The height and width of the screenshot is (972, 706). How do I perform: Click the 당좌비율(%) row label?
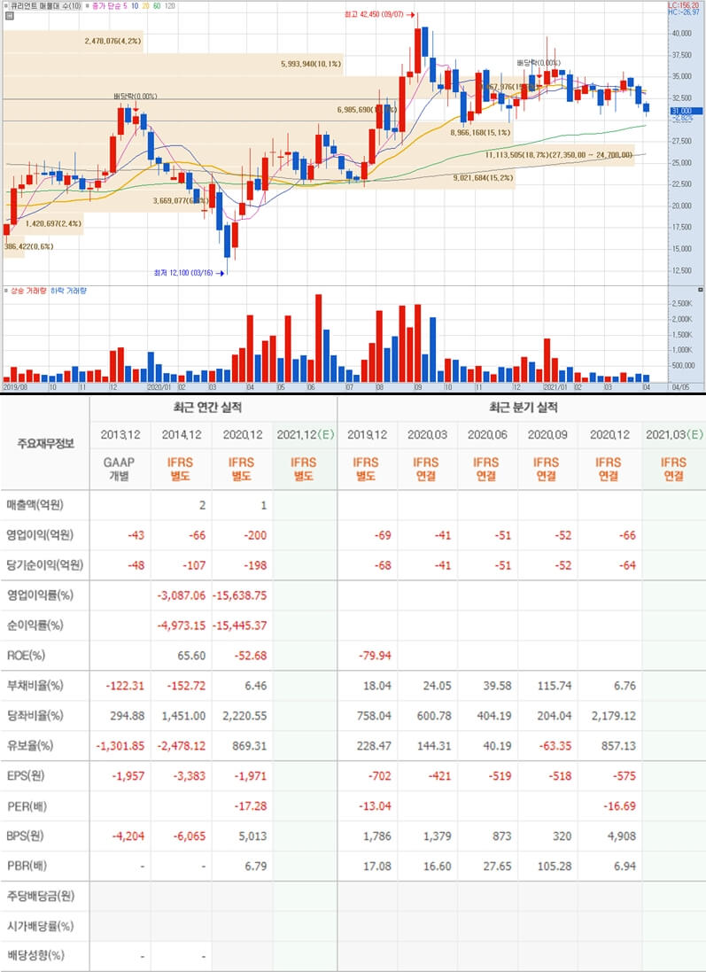pyautogui.click(x=35, y=715)
